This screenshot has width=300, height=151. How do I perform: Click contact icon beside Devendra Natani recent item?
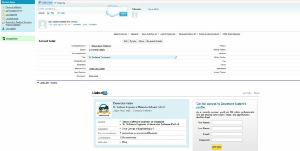[3, 7]
